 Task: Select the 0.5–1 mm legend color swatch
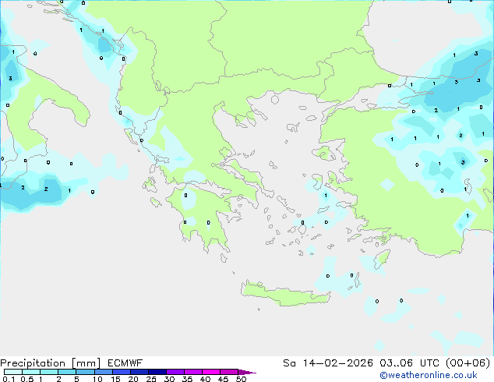(31, 372)
